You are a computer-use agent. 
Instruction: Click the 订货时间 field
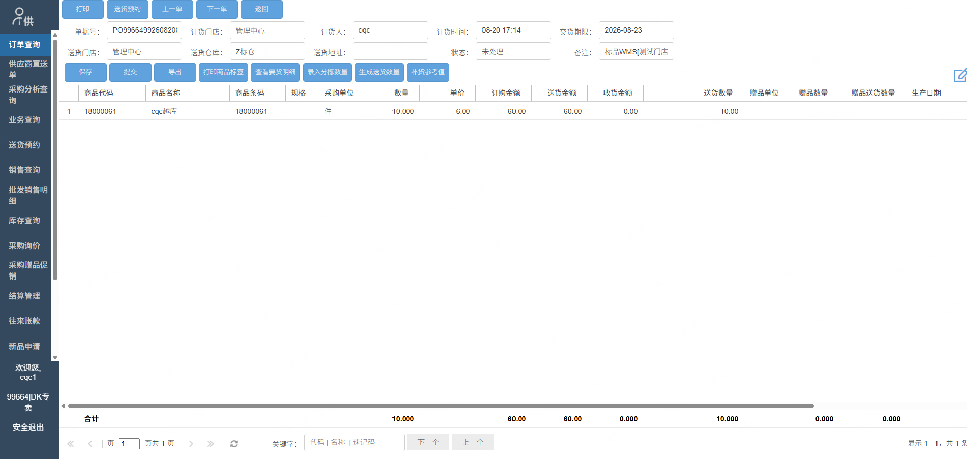click(513, 30)
